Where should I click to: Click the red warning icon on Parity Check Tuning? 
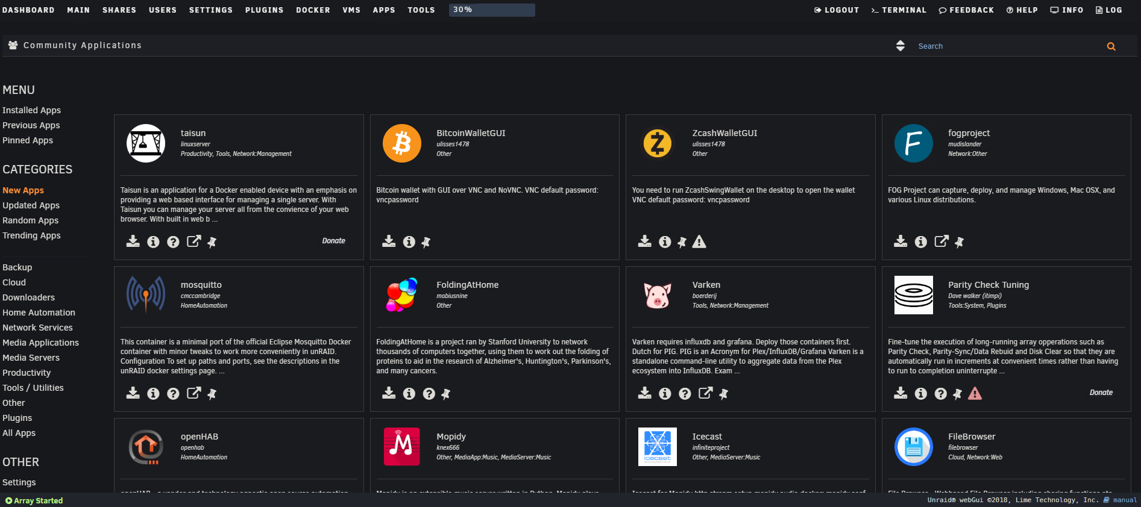975,393
